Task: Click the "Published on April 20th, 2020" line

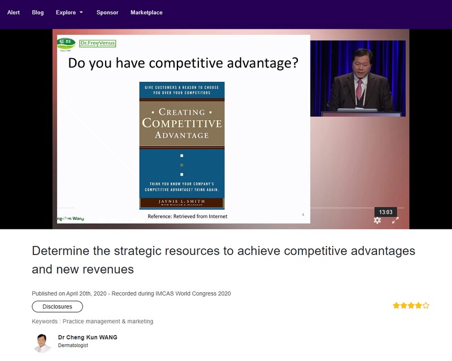Action: tap(131, 293)
